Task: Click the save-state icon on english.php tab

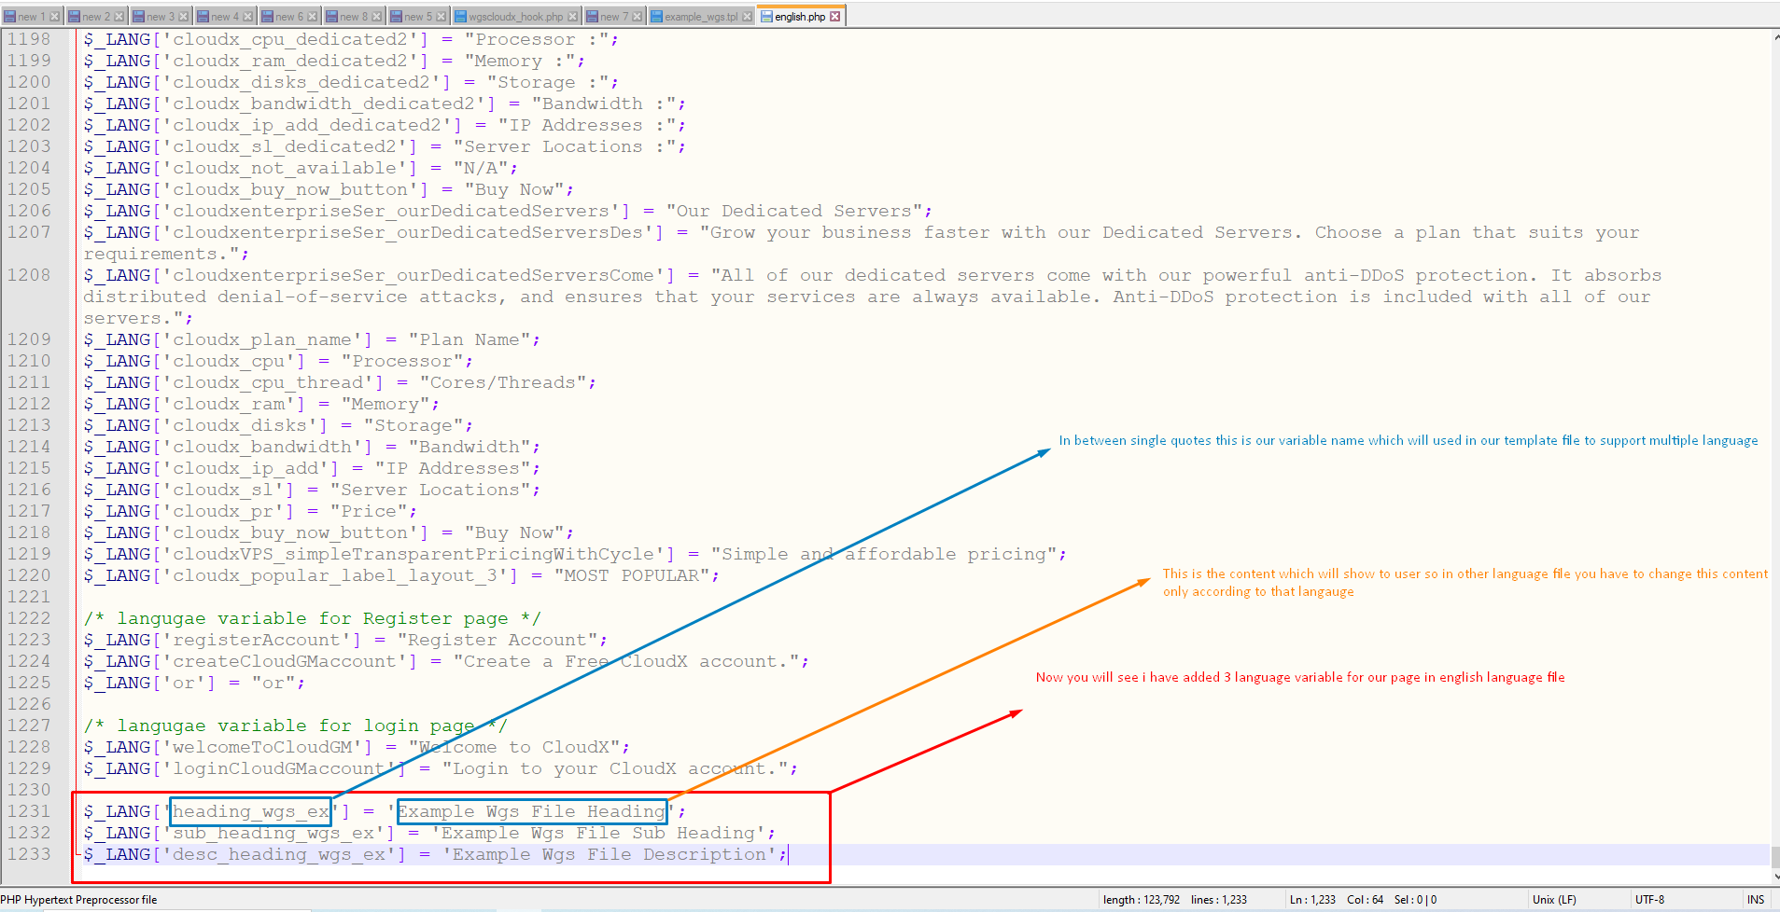Action: coord(766,17)
